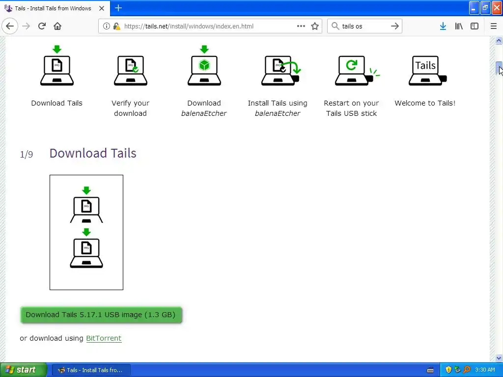Click the forward navigation arrow
Viewport: 503px width, 377px height.
point(26,26)
